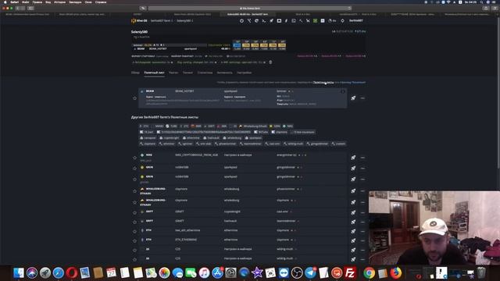Image resolution: width=500 pixels, height=281 pixels.
Task: Click info icon on BEAM flight sheet card
Action: point(343,91)
